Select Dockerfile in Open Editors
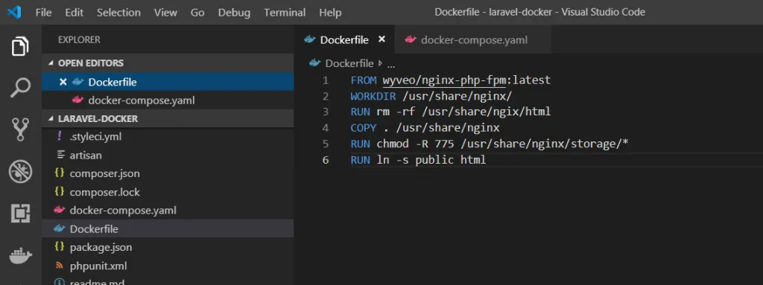The width and height of the screenshot is (763, 285). click(168, 82)
